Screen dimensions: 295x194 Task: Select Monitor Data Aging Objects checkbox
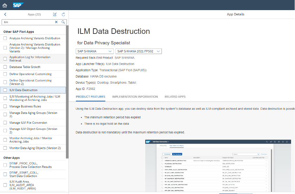5,148
